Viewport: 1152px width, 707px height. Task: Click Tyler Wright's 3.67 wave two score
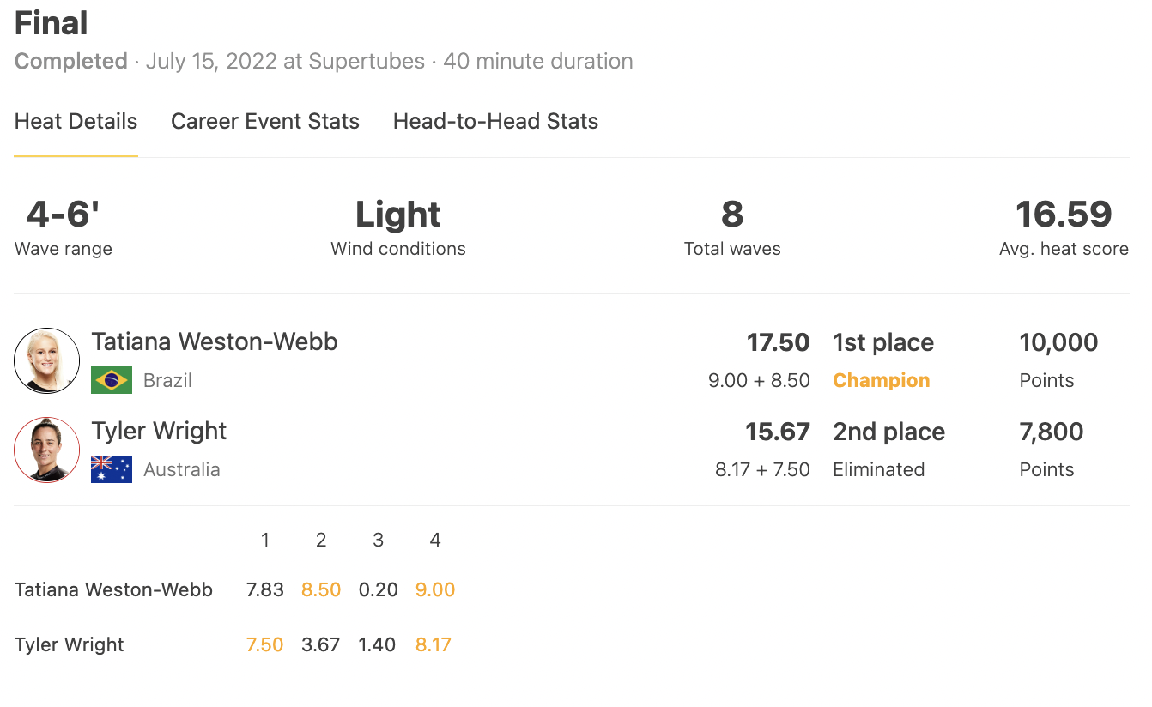[321, 644]
